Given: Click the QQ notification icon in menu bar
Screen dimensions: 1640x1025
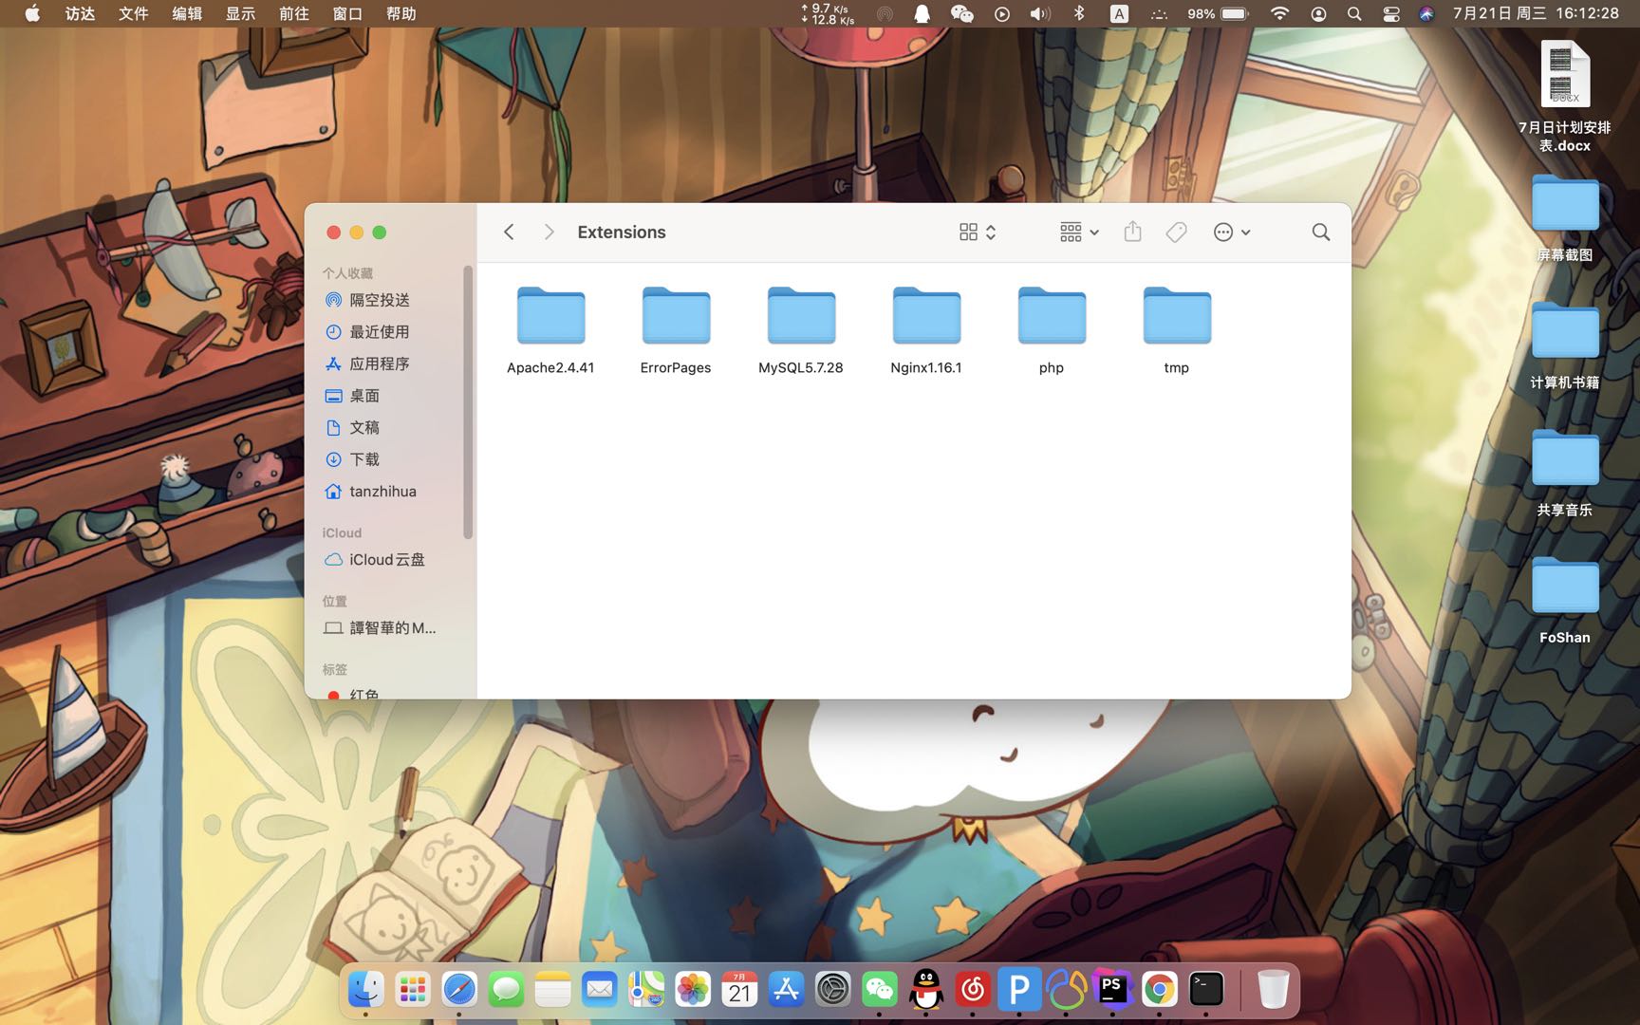Looking at the screenshot, I should coord(922,13).
